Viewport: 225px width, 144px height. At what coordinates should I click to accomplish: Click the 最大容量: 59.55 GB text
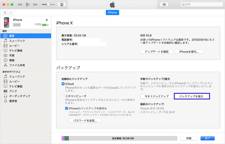74,35
